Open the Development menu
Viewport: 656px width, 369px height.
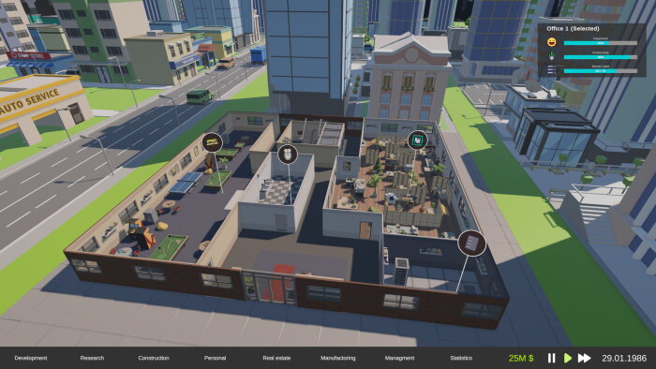click(x=31, y=358)
